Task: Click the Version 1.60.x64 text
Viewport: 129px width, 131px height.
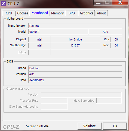Action: coord(37,126)
